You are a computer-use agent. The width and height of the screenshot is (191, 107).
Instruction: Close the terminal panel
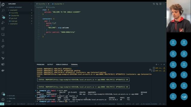[x=164, y=64]
